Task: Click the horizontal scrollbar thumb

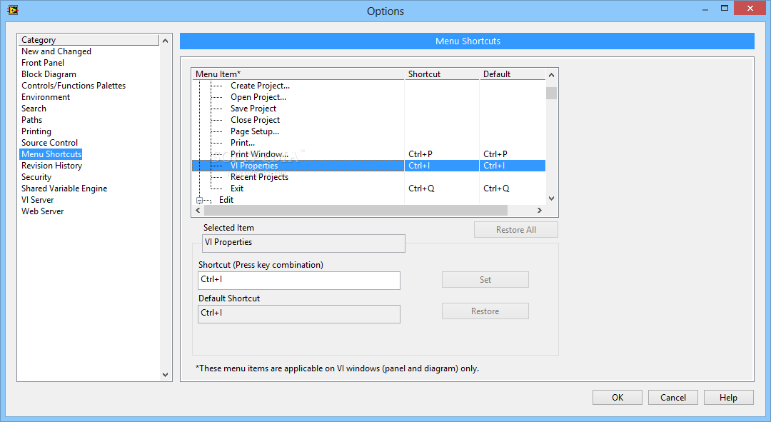Action: point(356,210)
